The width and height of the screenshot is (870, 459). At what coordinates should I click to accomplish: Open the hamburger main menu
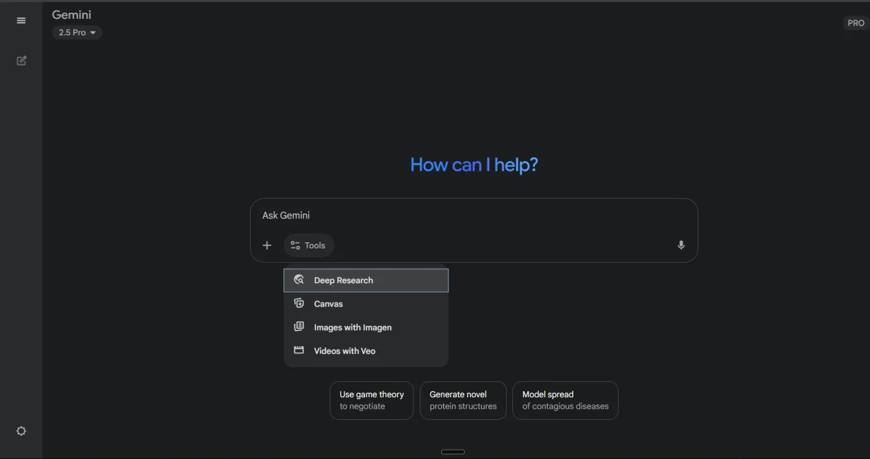[21, 21]
